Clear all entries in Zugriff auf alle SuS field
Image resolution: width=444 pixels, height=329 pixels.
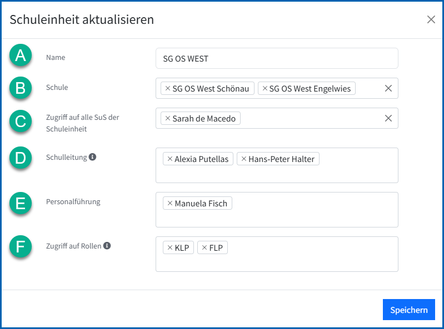pos(388,118)
